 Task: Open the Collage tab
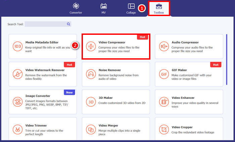[131, 8]
